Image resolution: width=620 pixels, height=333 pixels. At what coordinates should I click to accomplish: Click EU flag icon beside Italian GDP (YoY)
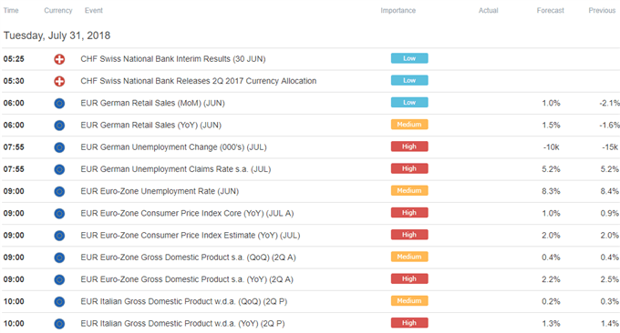[x=59, y=324]
